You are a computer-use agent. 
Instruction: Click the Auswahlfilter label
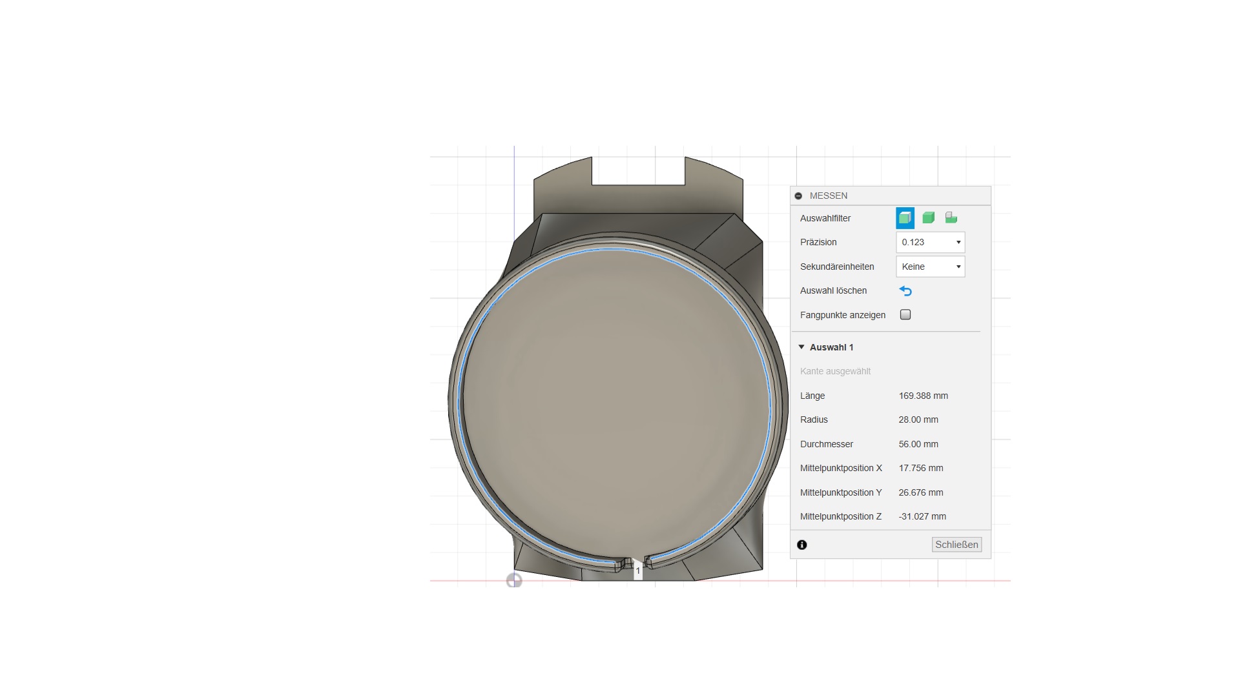click(825, 218)
